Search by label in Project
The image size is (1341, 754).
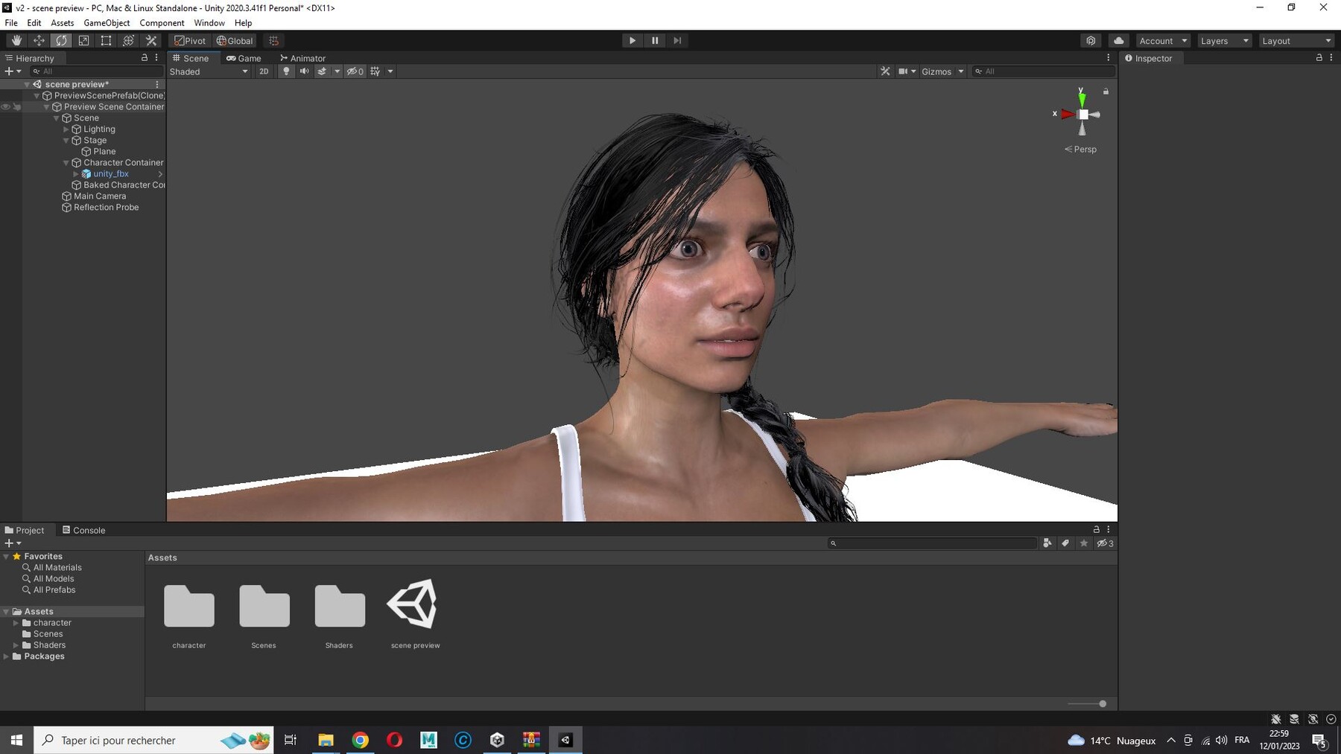point(1065,543)
